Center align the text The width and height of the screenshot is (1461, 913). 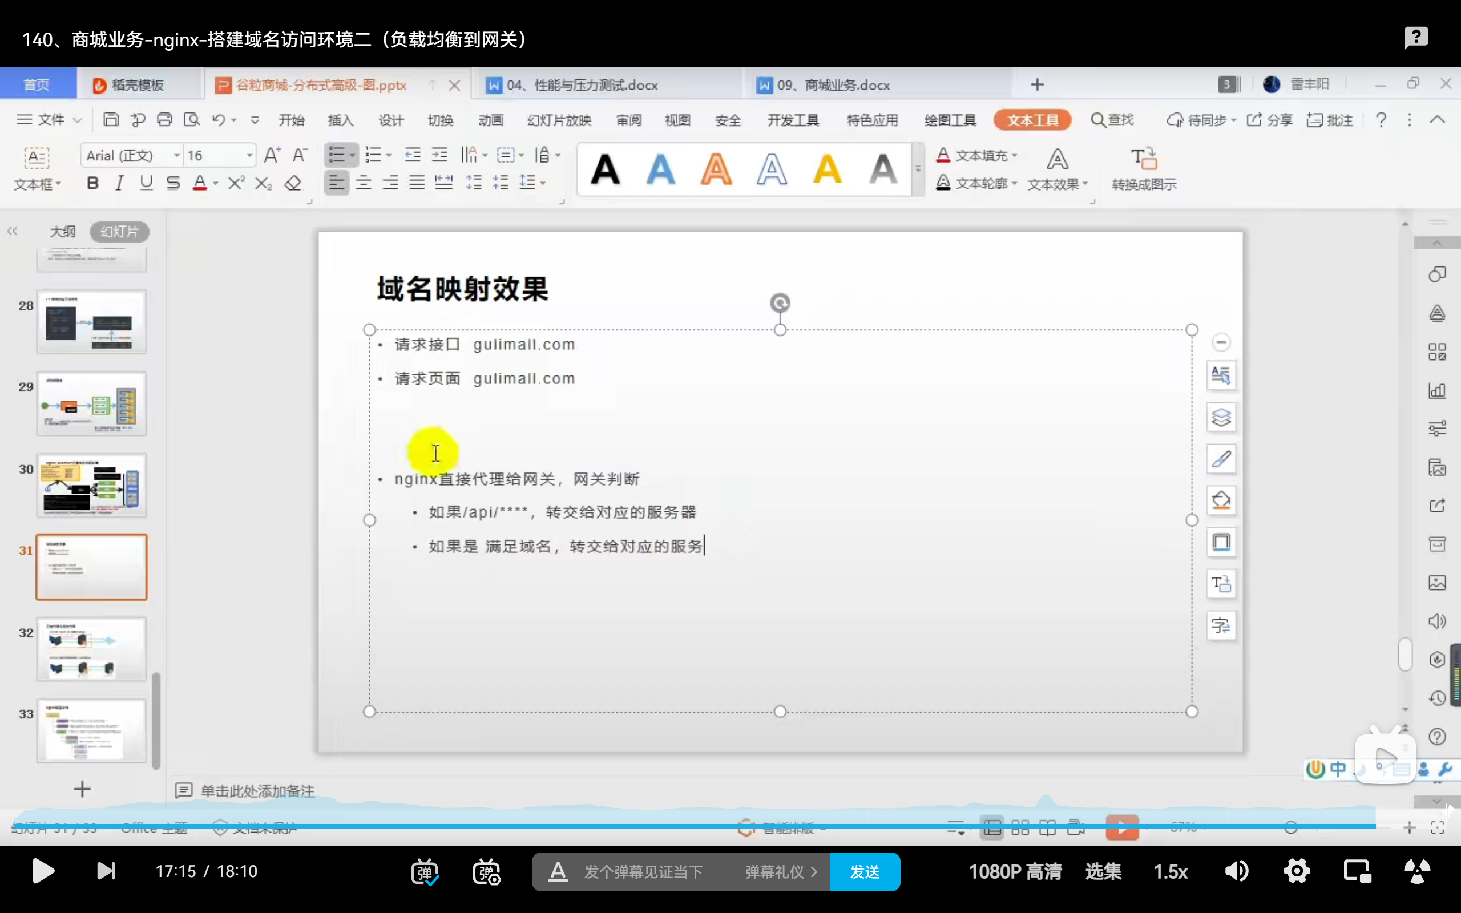coord(364,183)
